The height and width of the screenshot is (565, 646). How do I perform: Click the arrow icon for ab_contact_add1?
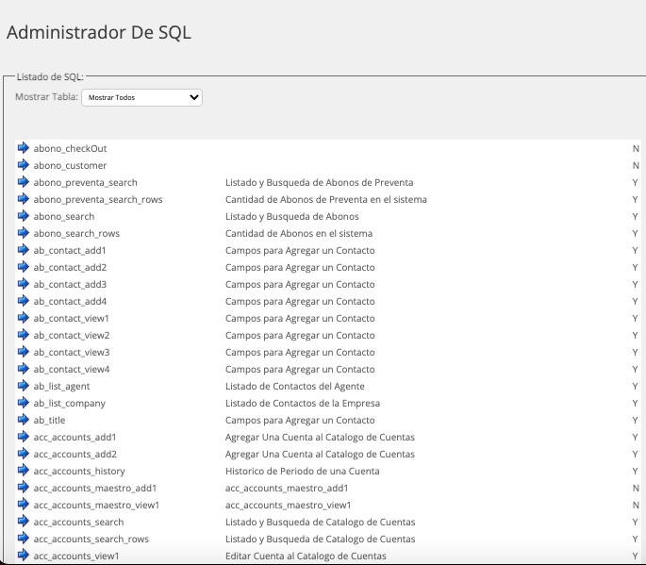click(x=24, y=250)
